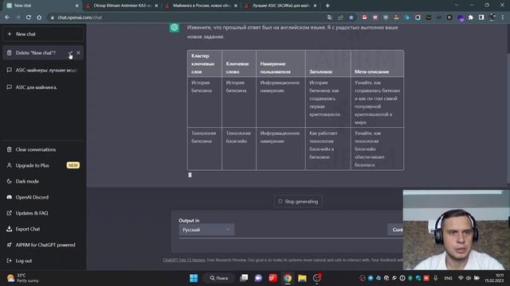Click the Continue button

(x=395, y=230)
